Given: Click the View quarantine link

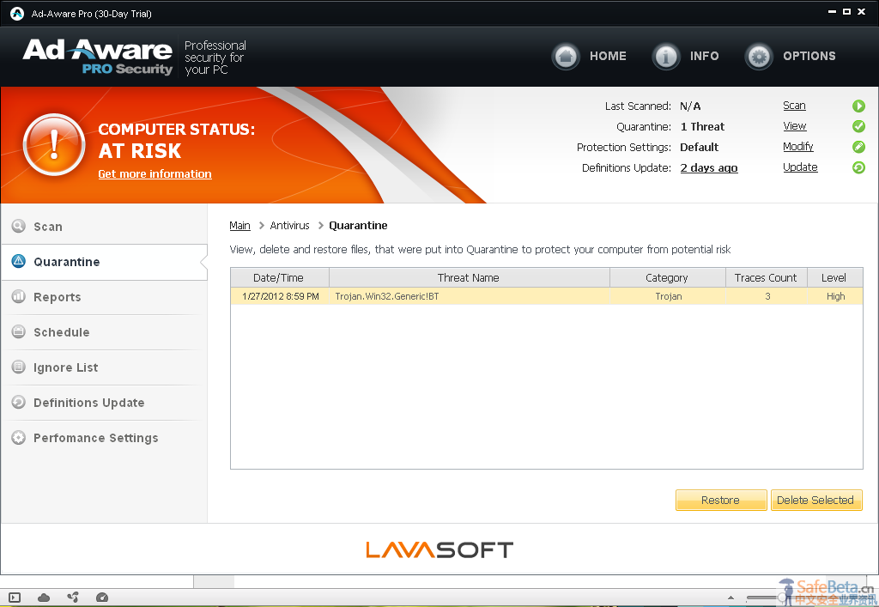Looking at the screenshot, I should 795,126.
